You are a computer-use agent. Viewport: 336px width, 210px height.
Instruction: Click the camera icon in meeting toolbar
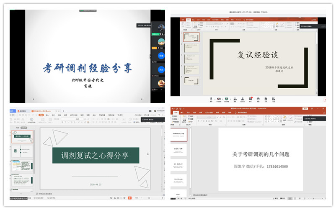(218, 100)
